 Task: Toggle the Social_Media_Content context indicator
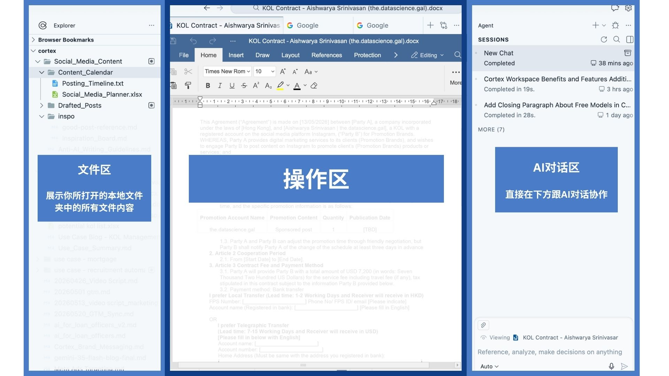(152, 61)
